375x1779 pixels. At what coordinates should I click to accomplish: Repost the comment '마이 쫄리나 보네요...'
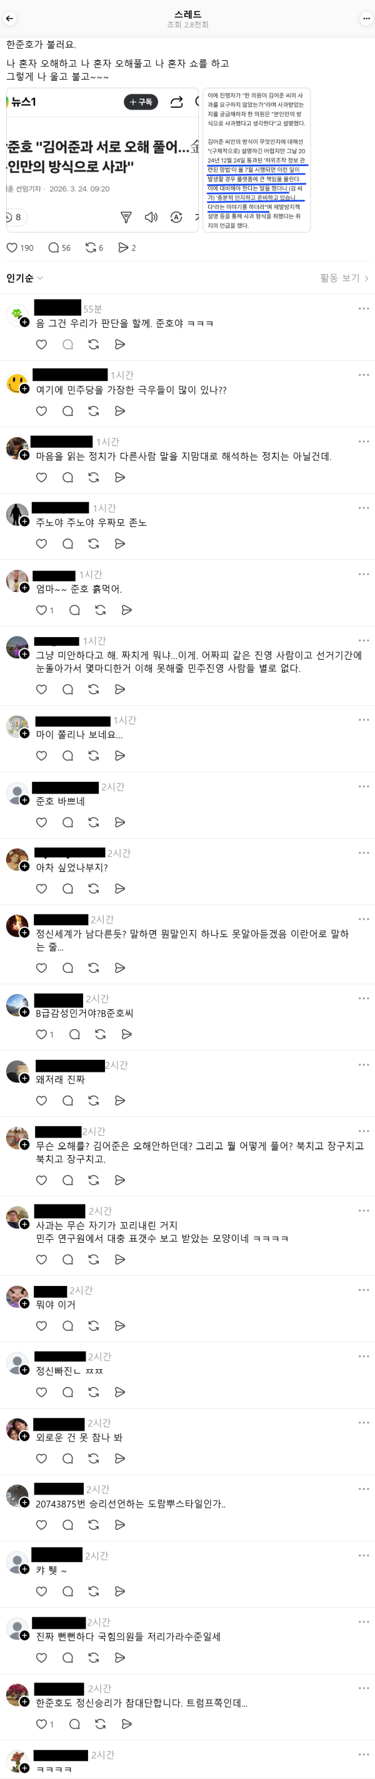pos(94,755)
